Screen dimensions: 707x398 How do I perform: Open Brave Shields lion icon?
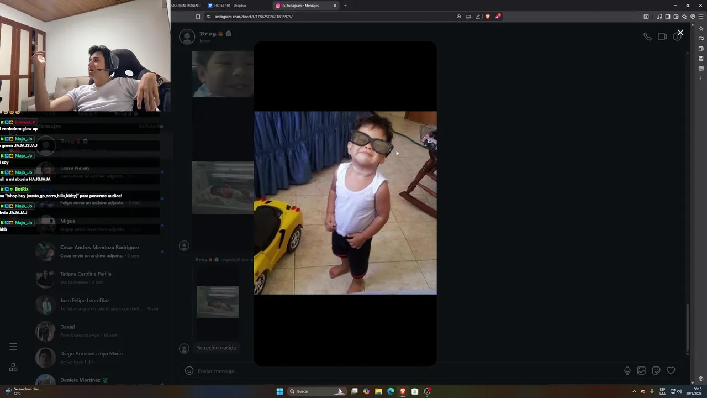(487, 17)
